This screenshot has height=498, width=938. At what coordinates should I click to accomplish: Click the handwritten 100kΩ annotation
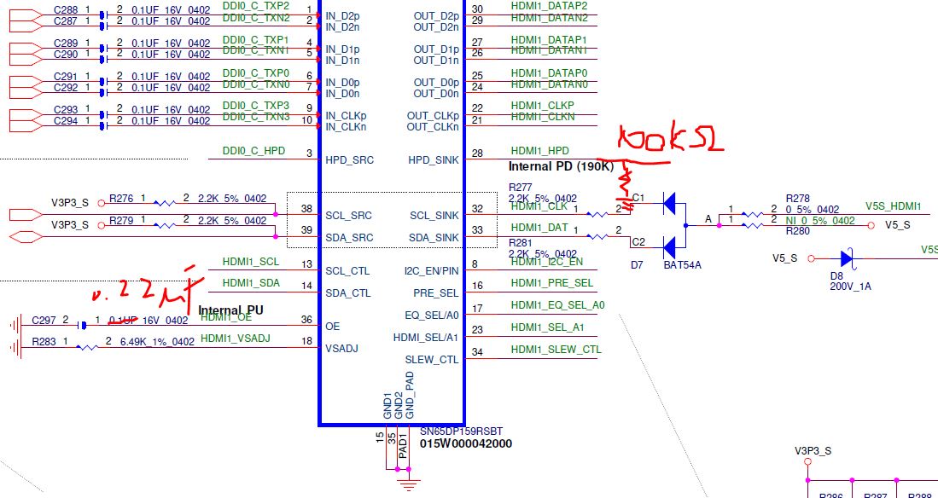pyautogui.click(x=671, y=140)
